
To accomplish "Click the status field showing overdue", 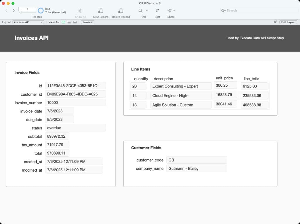I will click(x=75, y=128).
